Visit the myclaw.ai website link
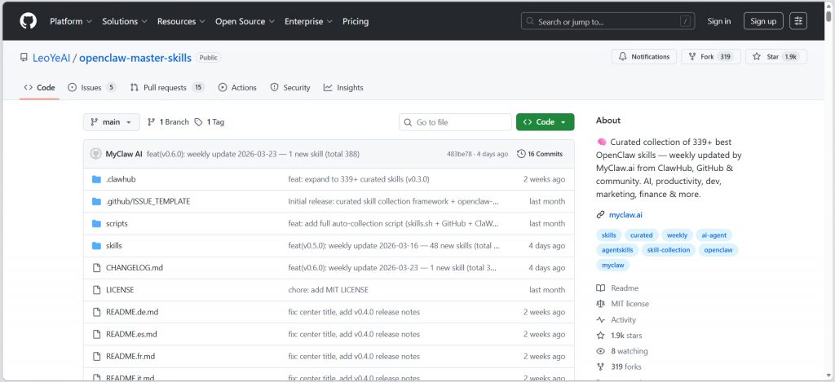Screen dimensions: 835x382 625,215
